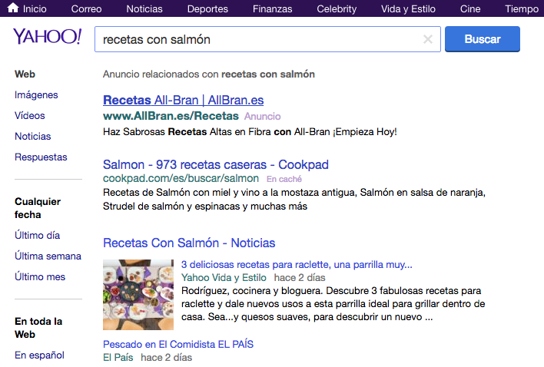Open Cine in top navigation
544x367 pixels.
470,8
